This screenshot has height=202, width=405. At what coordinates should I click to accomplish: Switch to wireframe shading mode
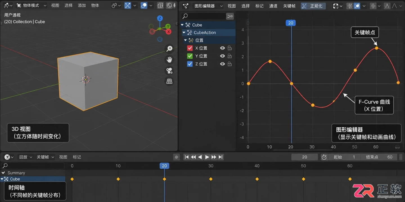169,5
